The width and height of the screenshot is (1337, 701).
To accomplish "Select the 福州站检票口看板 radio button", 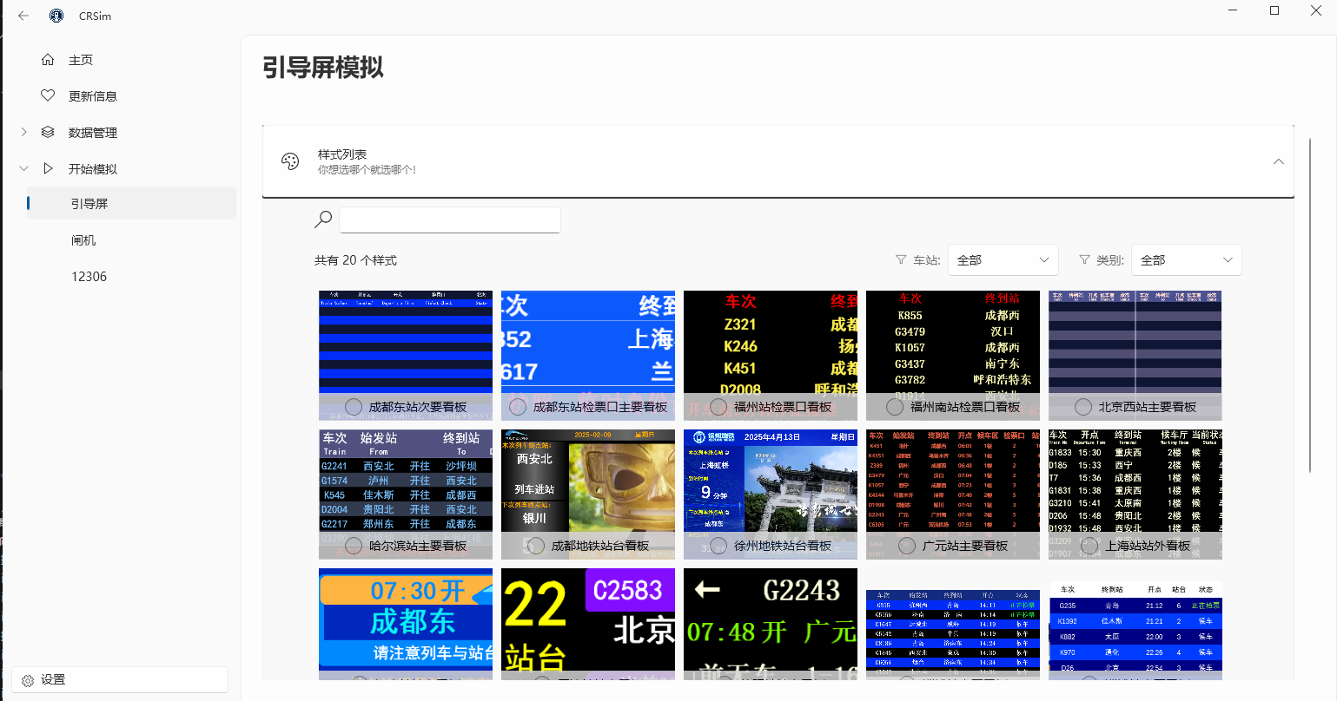I will tap(718, 407).
